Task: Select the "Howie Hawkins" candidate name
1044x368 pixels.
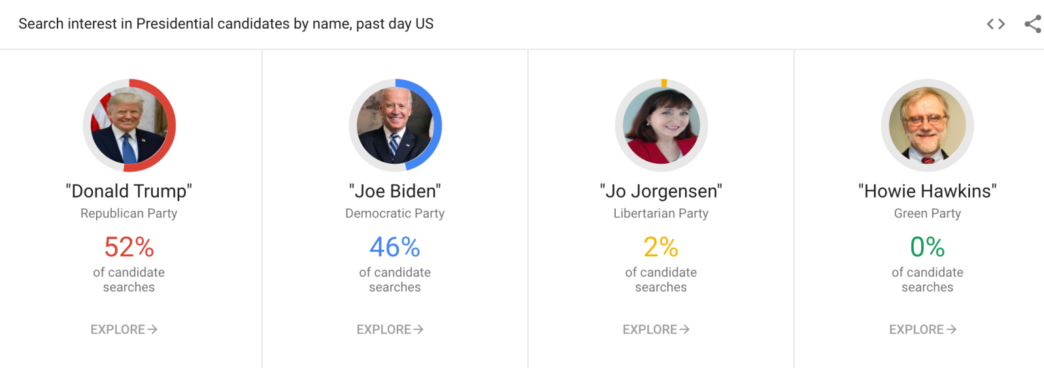Action: coord(927,191)
